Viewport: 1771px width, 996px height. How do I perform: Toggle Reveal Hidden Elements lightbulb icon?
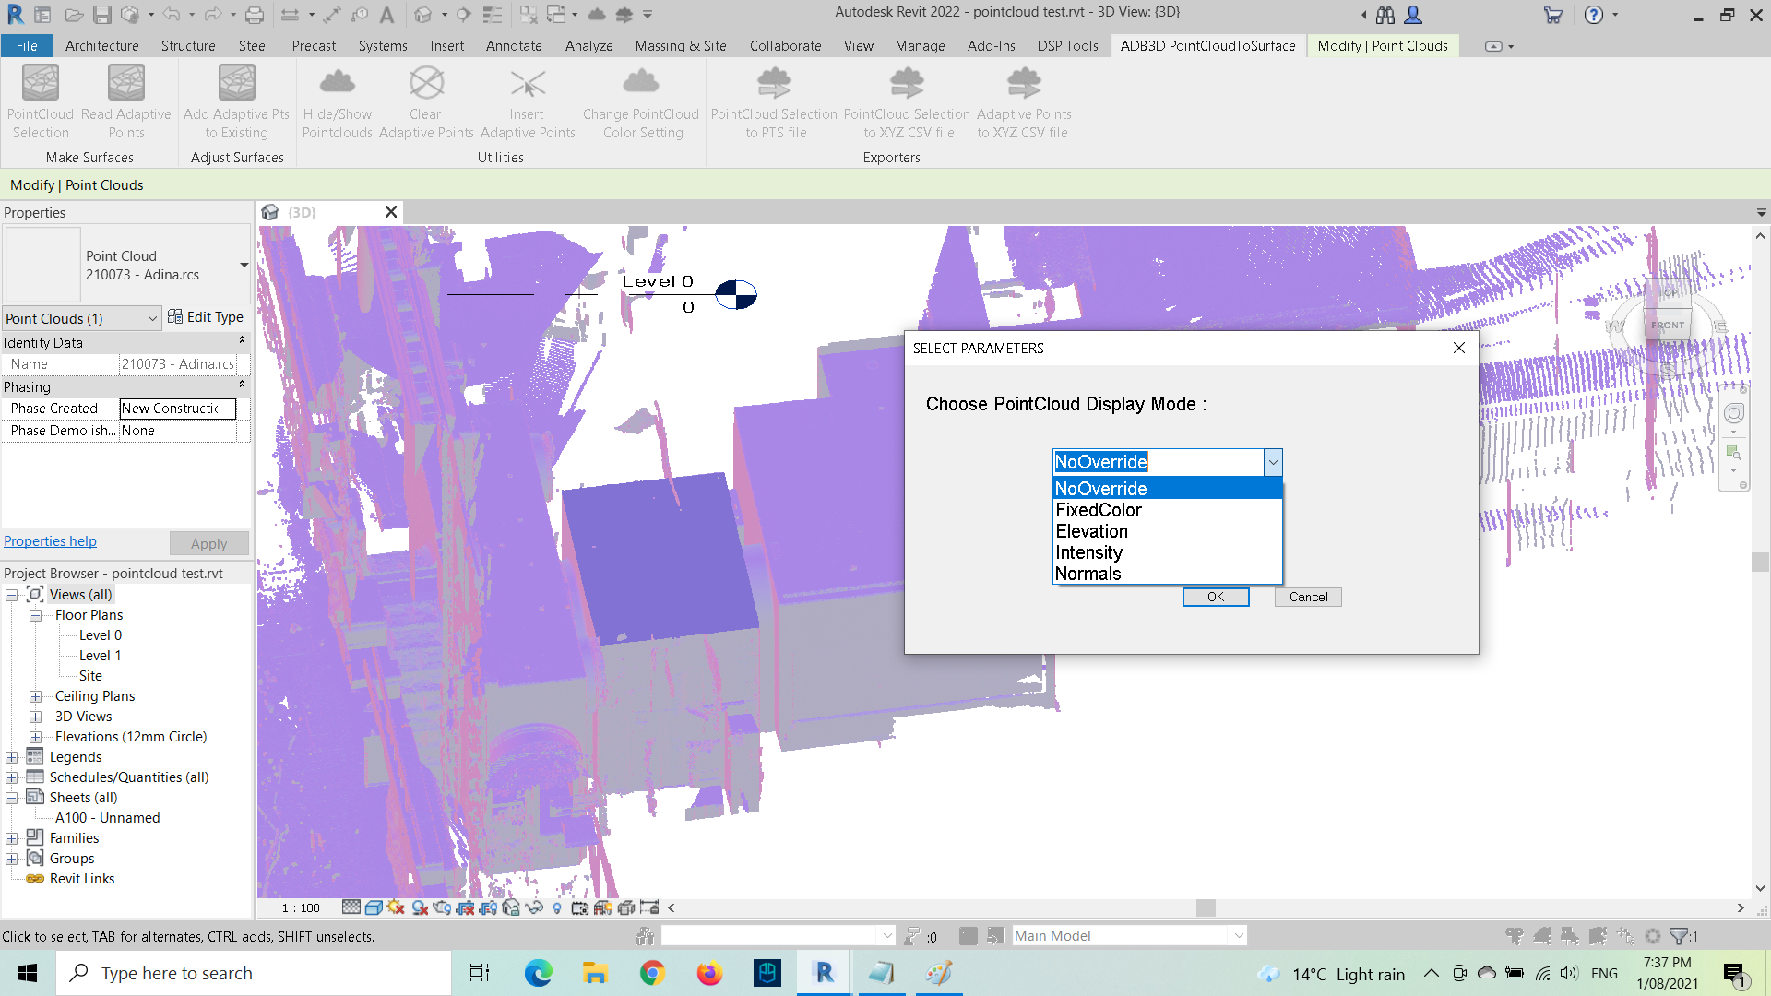[x=557, y=907]
